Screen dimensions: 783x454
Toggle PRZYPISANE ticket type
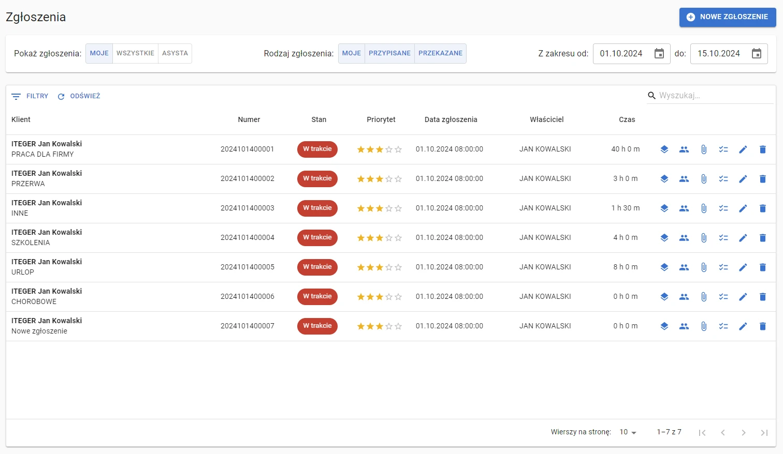click(x=389, y=53)
